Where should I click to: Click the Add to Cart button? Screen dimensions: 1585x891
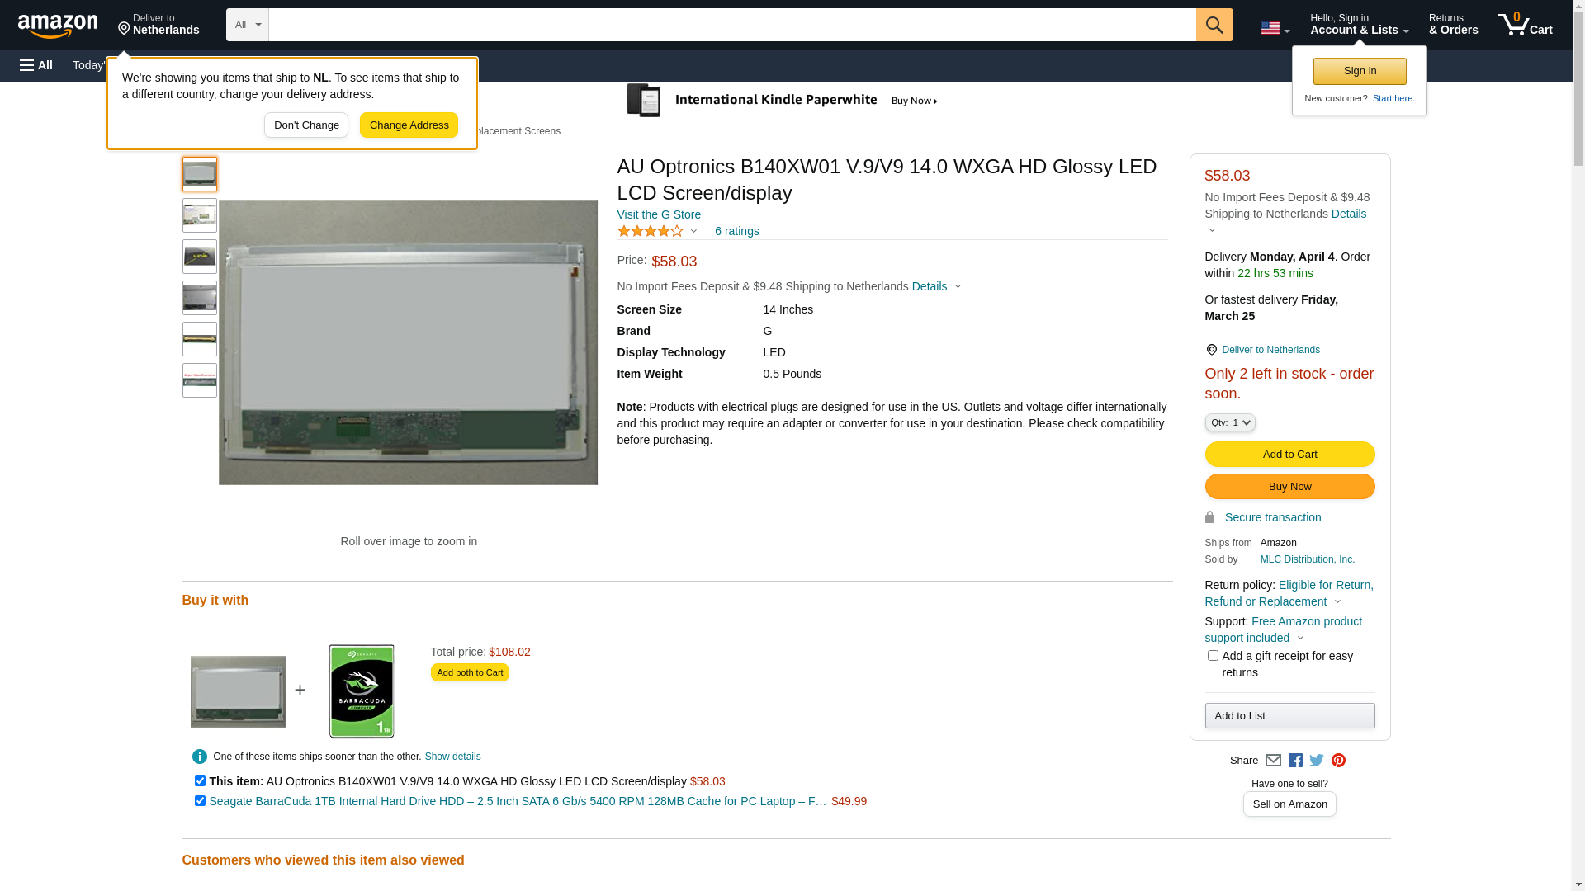click(x=1289, y=454)
